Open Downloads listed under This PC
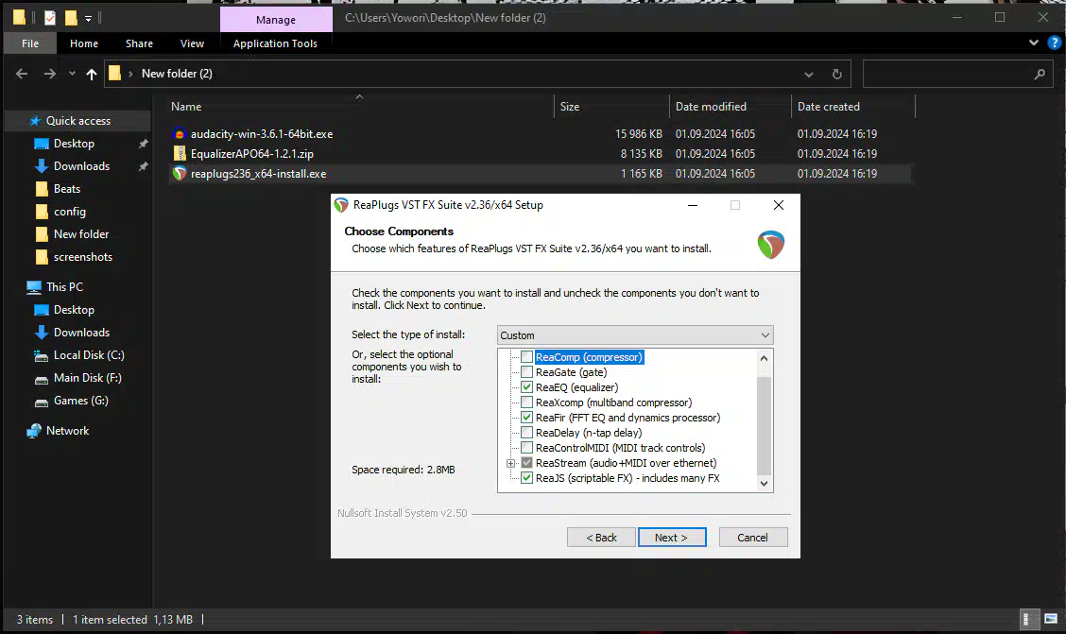 81,333
